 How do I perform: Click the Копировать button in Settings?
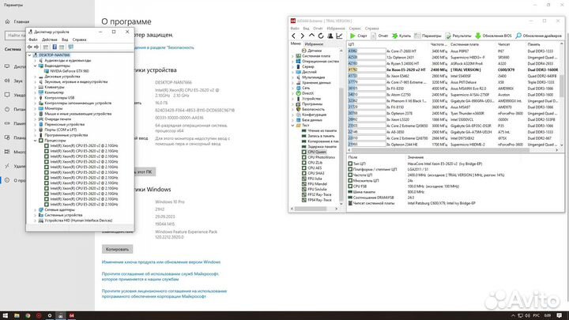pyautogui.click(x=117, y=249)
